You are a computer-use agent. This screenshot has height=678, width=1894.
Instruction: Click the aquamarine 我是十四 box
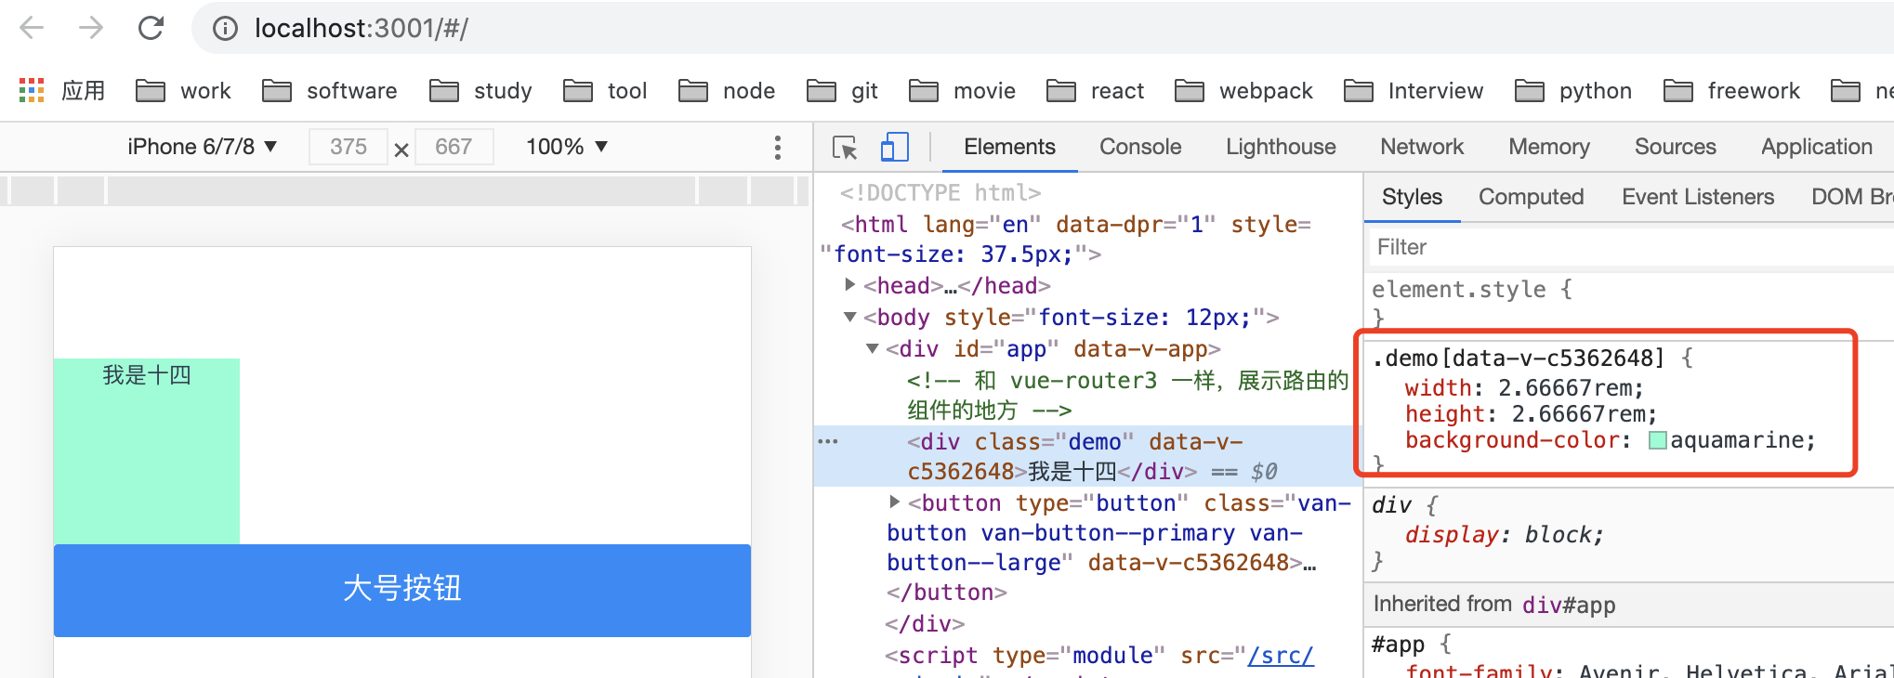point(147,451)
